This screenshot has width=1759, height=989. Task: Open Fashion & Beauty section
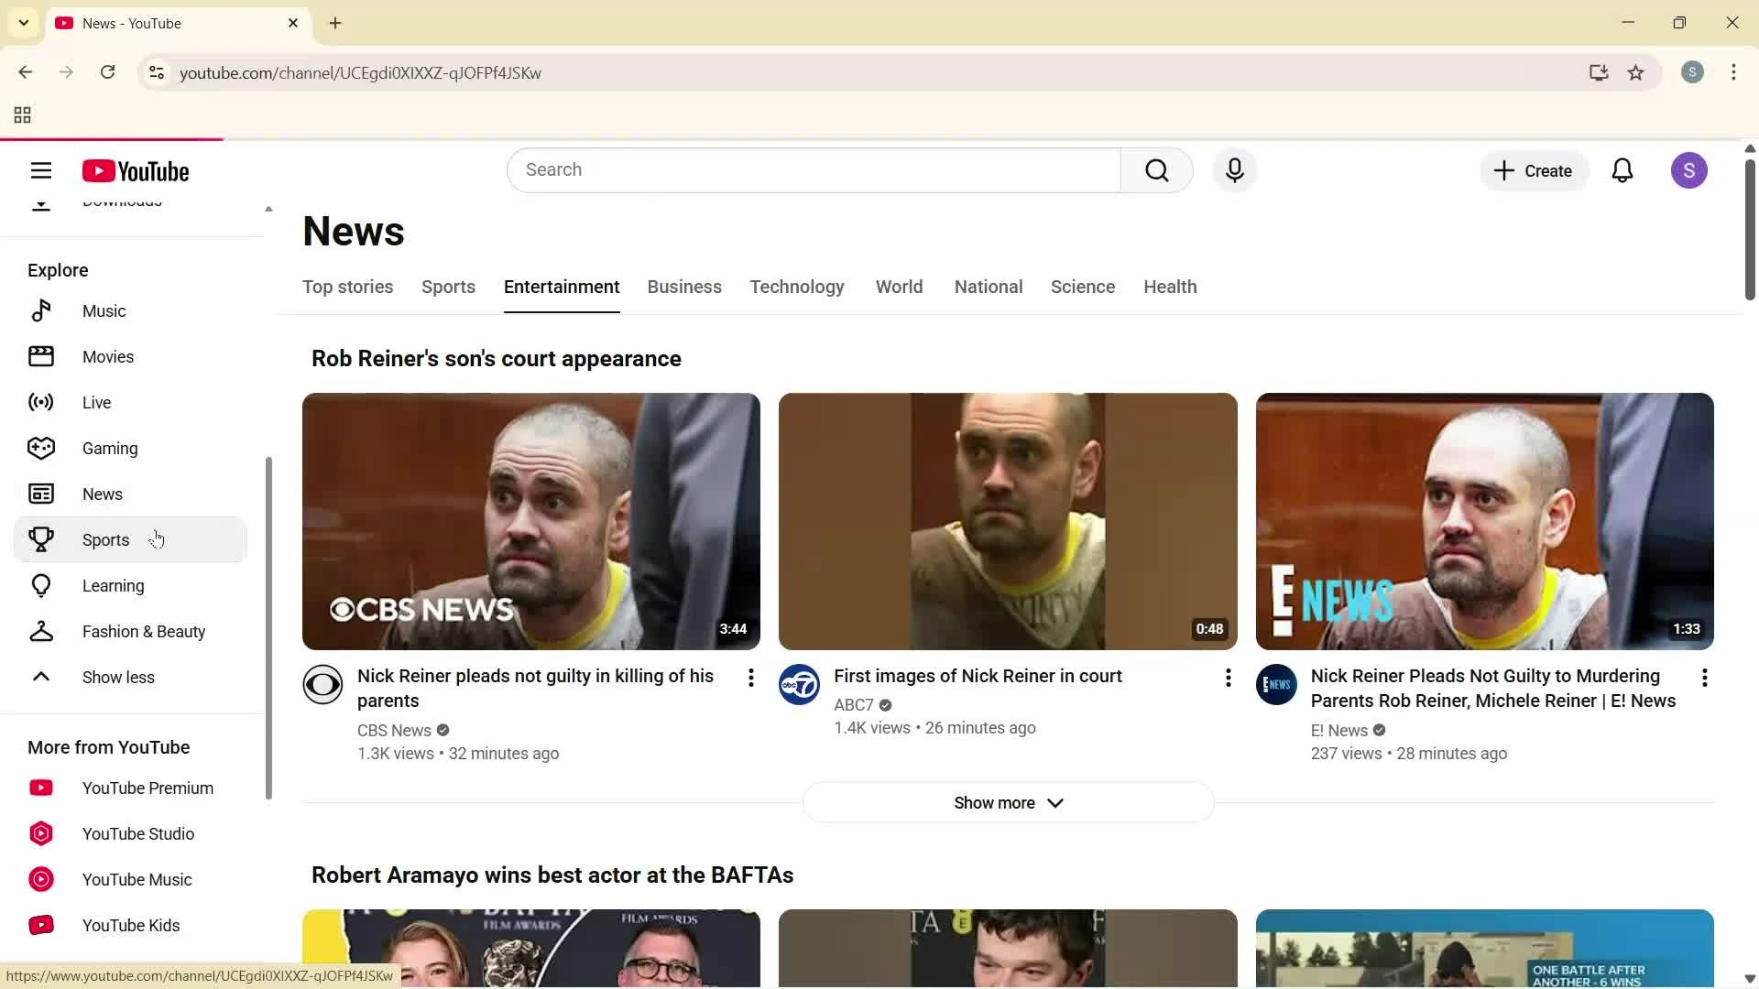143,631
